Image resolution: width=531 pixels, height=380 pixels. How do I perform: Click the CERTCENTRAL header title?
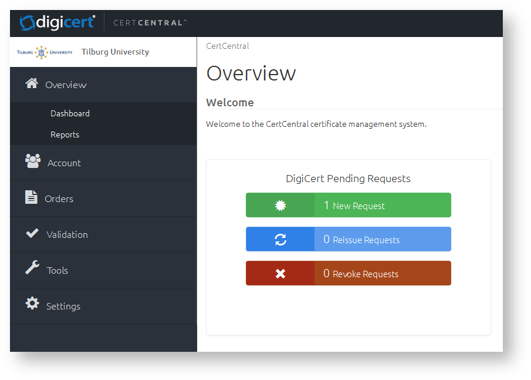[x=150, y=23]
